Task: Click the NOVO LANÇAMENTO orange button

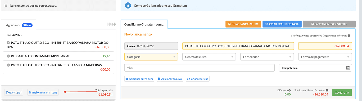Action: pos(243,24)
